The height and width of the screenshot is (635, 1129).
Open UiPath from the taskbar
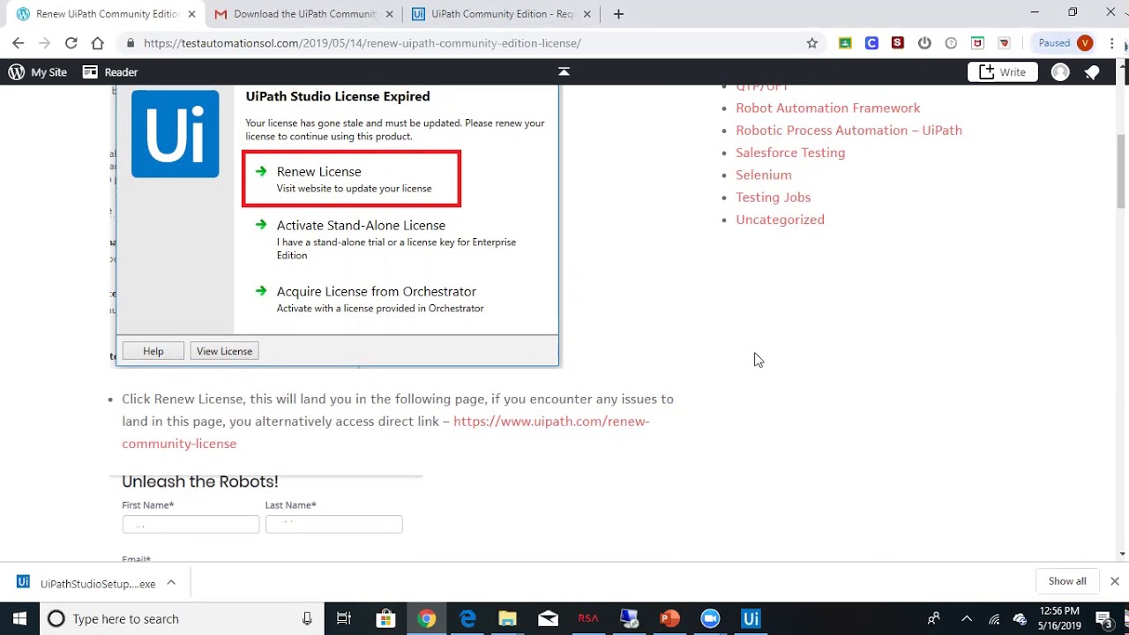tap(751, 618)
